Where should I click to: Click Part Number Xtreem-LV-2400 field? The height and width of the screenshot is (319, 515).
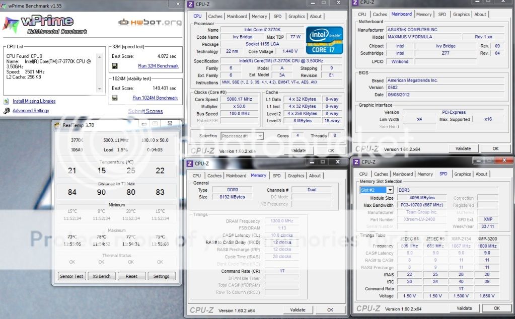coord(422,219)
